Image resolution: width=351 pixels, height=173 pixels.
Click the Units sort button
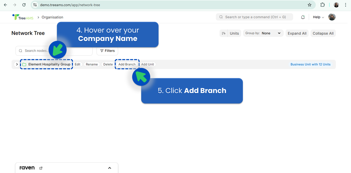230,33
